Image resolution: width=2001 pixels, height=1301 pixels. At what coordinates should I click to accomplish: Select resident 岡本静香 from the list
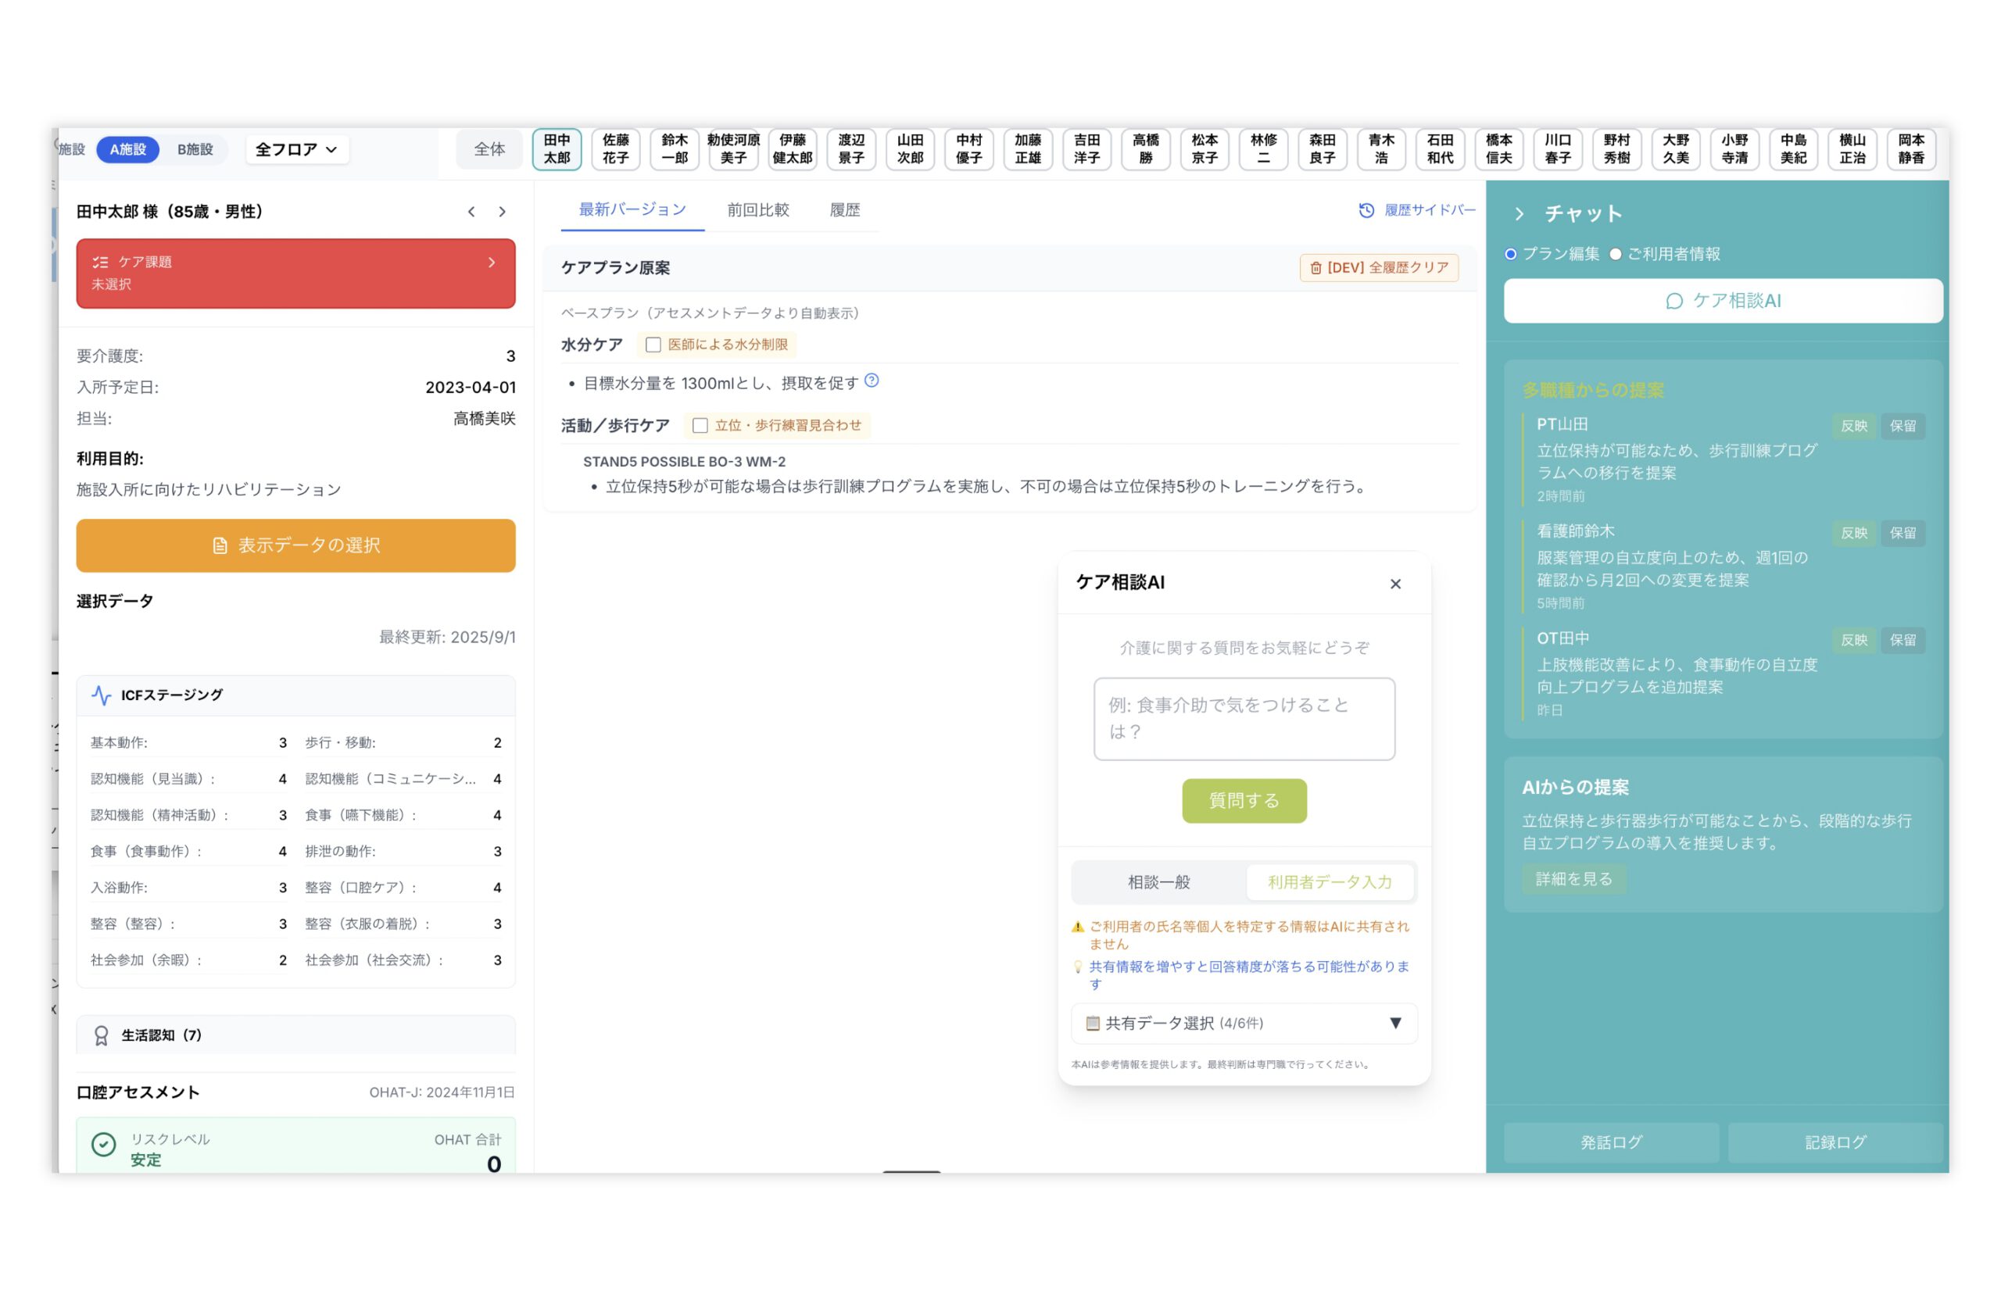click(1911, 149)
